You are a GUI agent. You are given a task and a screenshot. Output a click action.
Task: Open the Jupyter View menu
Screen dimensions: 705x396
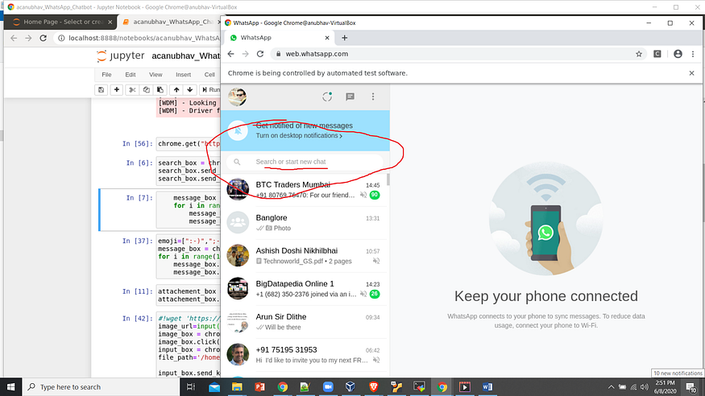(156, 75)
